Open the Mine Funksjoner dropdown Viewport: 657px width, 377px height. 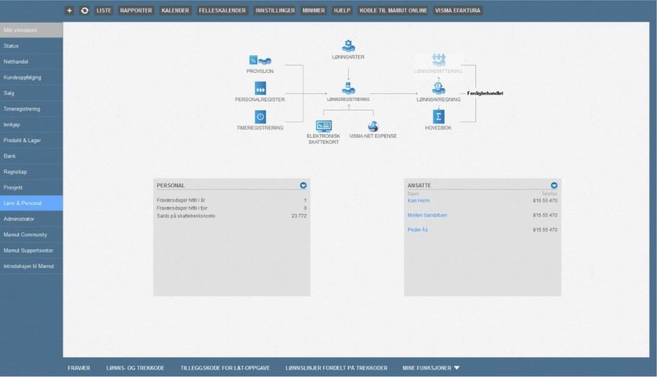431,368
